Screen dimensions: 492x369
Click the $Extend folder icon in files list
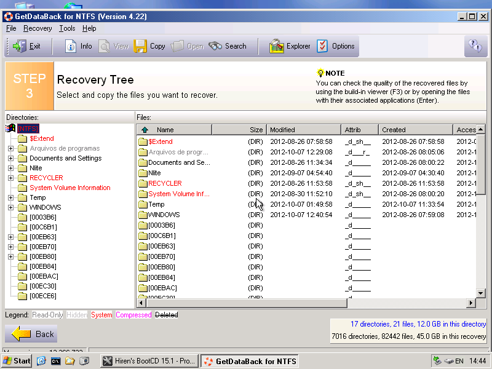click(143, 141)
